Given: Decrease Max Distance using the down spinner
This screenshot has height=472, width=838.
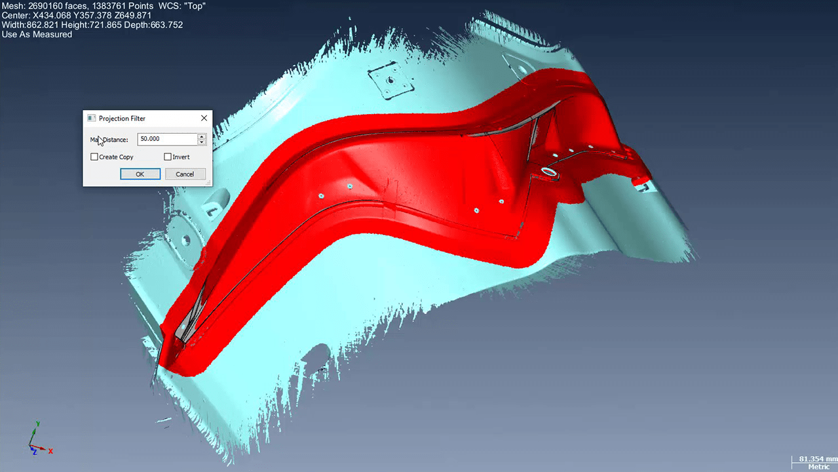Looking at the screenshot, I should pyautogui.click(x=201, y=141).
